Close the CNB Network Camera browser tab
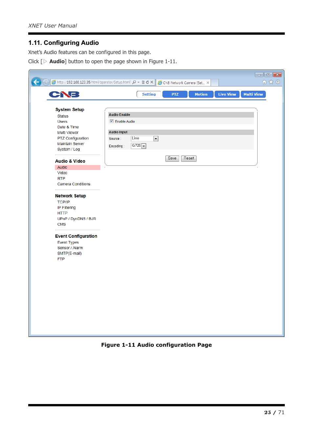313x442 pixels. [x=208, y=83]
